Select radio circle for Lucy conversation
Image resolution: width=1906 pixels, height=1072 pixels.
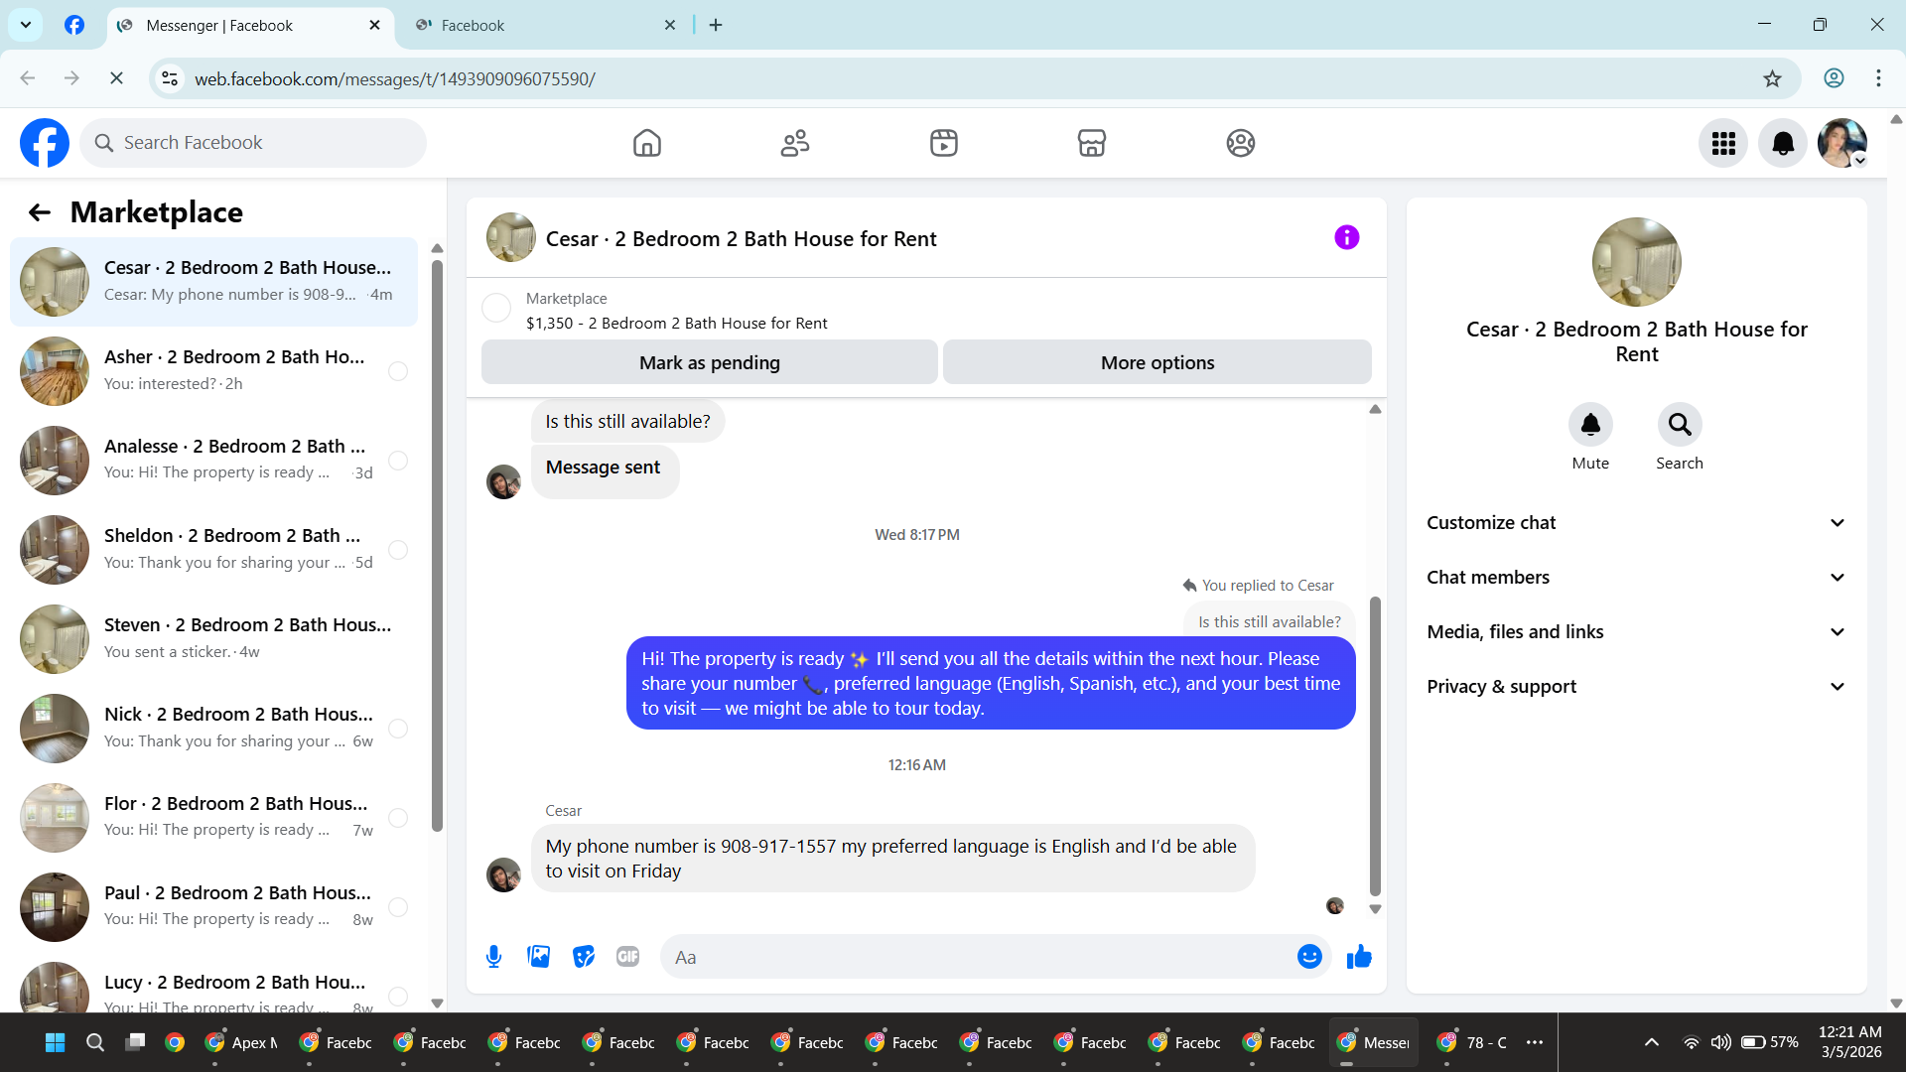point(398,997)
